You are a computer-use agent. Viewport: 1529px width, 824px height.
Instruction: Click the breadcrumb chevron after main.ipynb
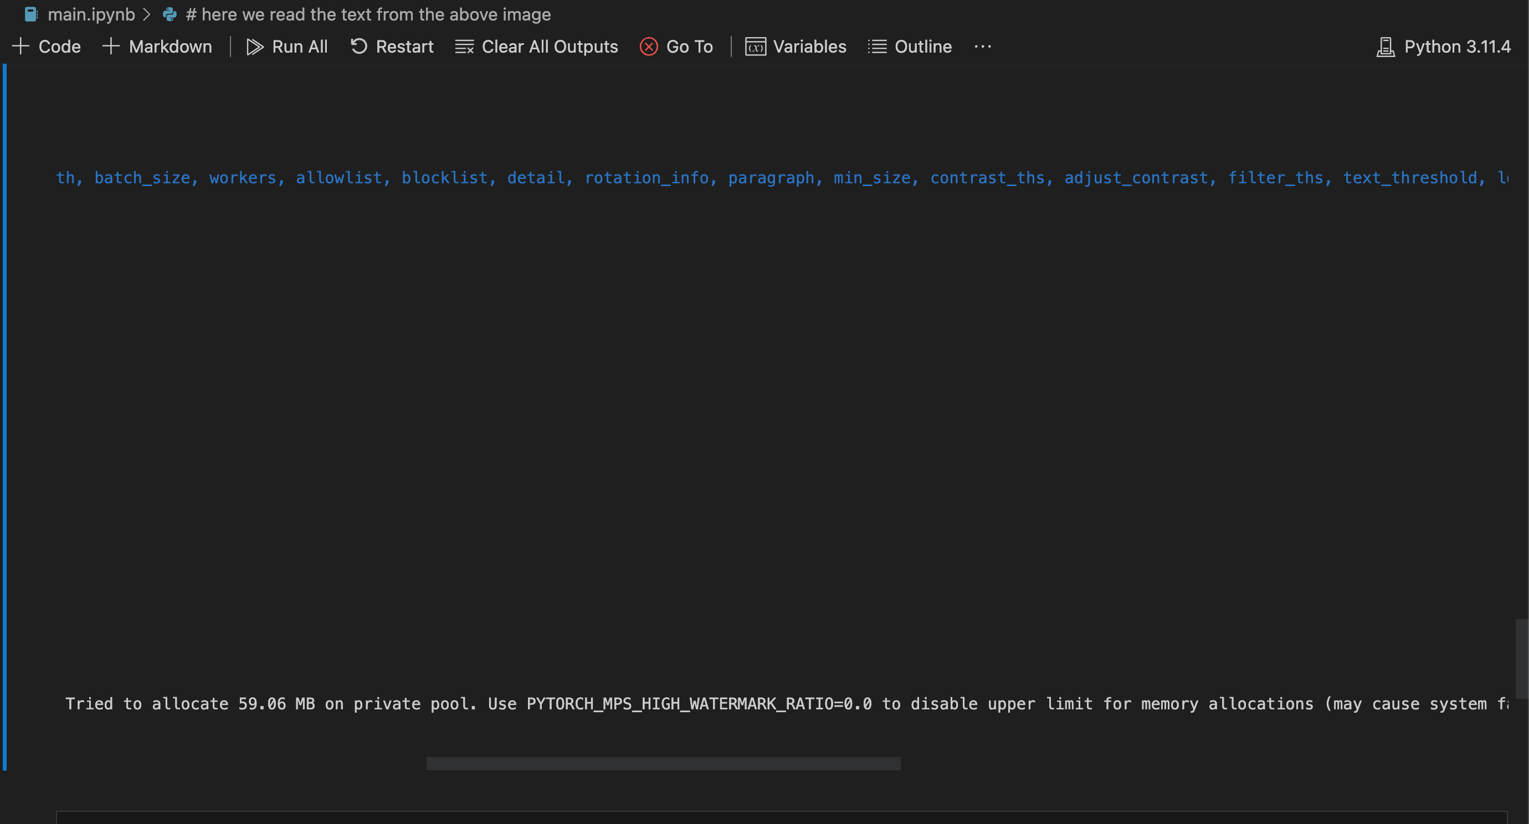pyautogui.click(x=147, y=14)
